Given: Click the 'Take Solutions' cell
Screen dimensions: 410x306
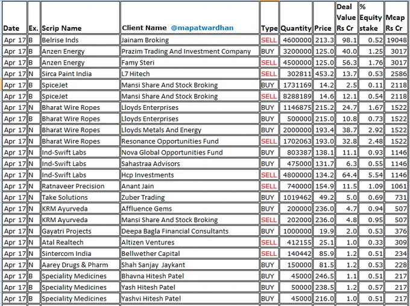Looking at the screenshot, I should tap(80, 197).
